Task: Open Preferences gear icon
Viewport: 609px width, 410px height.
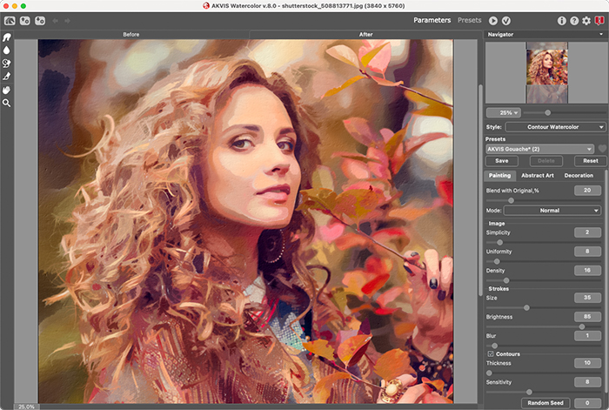Action: pyautogui.click(x=586, y=19)
